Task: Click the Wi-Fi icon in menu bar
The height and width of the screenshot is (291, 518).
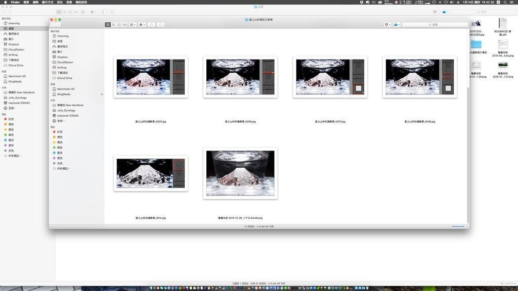Action: coord(446,3)
